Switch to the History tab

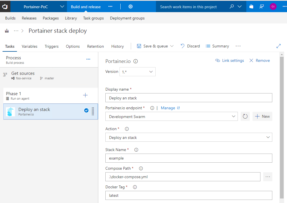tap(118, 47)
